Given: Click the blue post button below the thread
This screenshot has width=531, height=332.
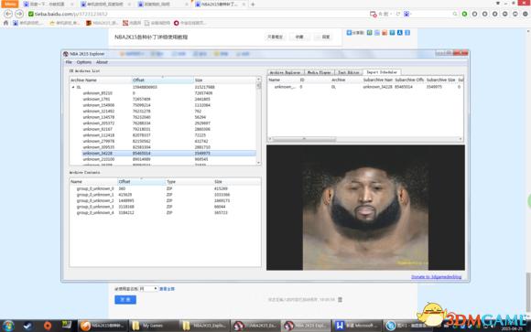Looking at the screenshot, I should (x=125, y=299).
